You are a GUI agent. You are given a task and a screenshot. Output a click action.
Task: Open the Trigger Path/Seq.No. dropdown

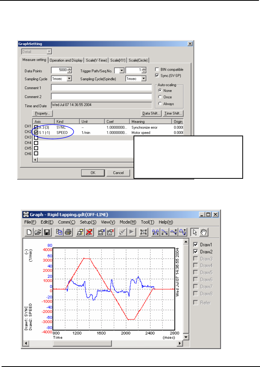[x=122, y=70]
